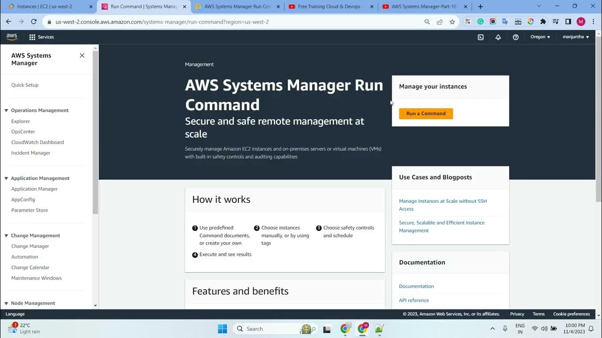Open Maintenance Windows in sidebar

coord(36,278)
